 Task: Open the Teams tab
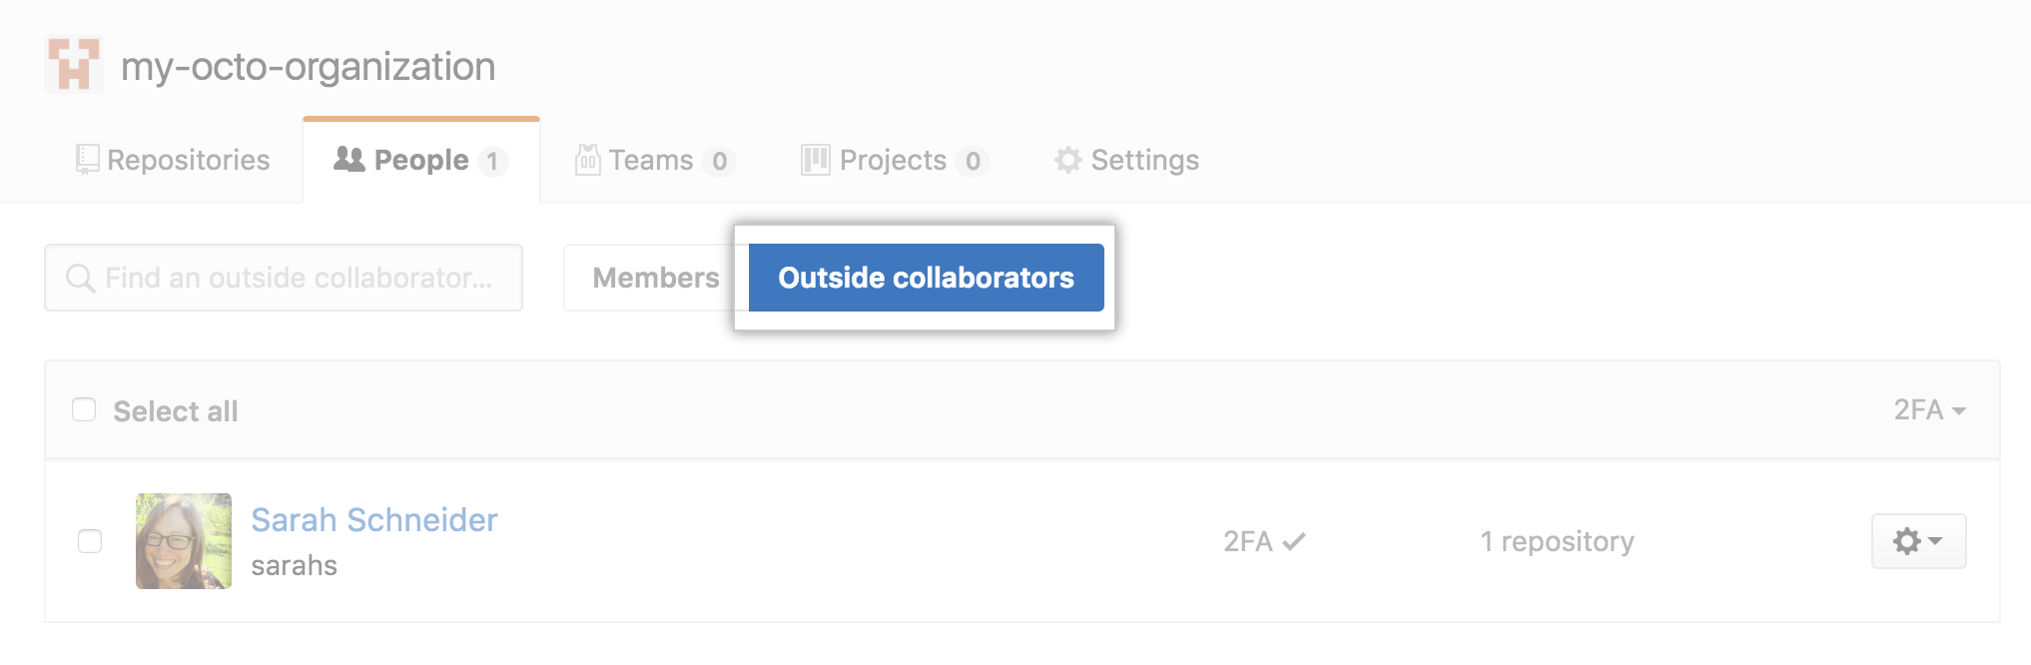pyautogui.click(x=651, y=160)
